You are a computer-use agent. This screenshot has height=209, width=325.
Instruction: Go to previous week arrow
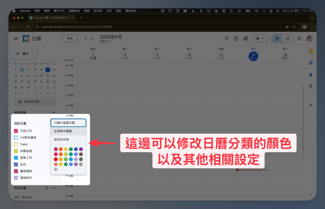coord(85,38)
